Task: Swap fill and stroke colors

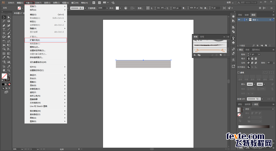Action: coord(10,74)
